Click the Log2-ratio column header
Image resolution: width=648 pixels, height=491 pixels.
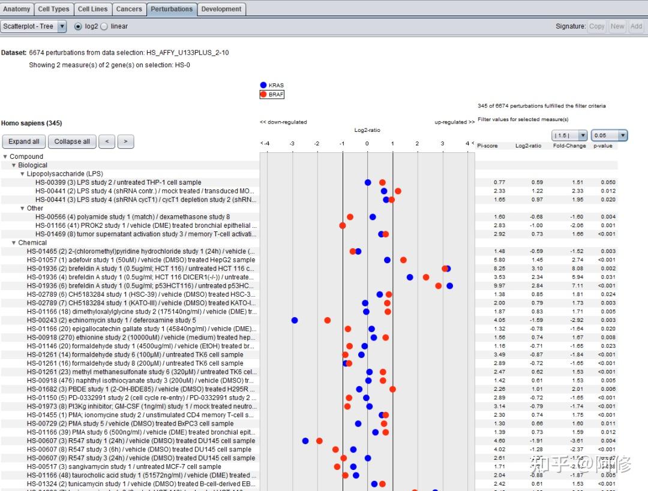click(528, 146)
